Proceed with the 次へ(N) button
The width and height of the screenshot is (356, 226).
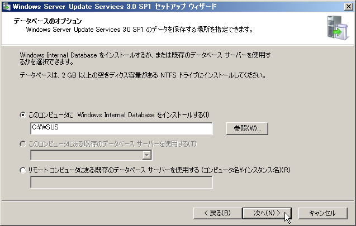267,213
